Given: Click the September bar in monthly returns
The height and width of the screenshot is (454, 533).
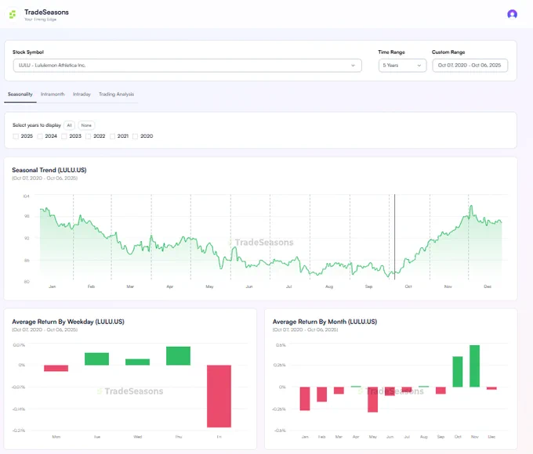Looking at the screenshot, I should 441,390.
